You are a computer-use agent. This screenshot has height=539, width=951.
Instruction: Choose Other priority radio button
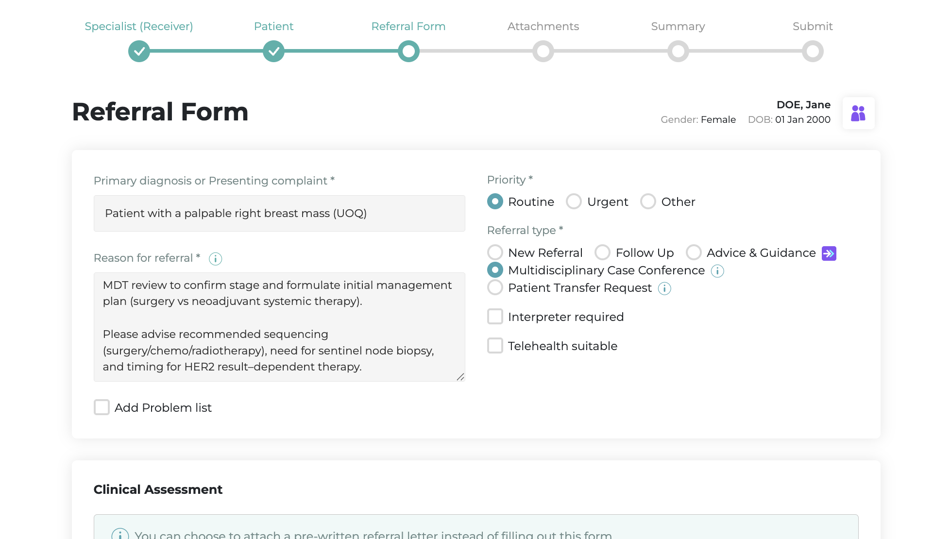coord(648,202)
